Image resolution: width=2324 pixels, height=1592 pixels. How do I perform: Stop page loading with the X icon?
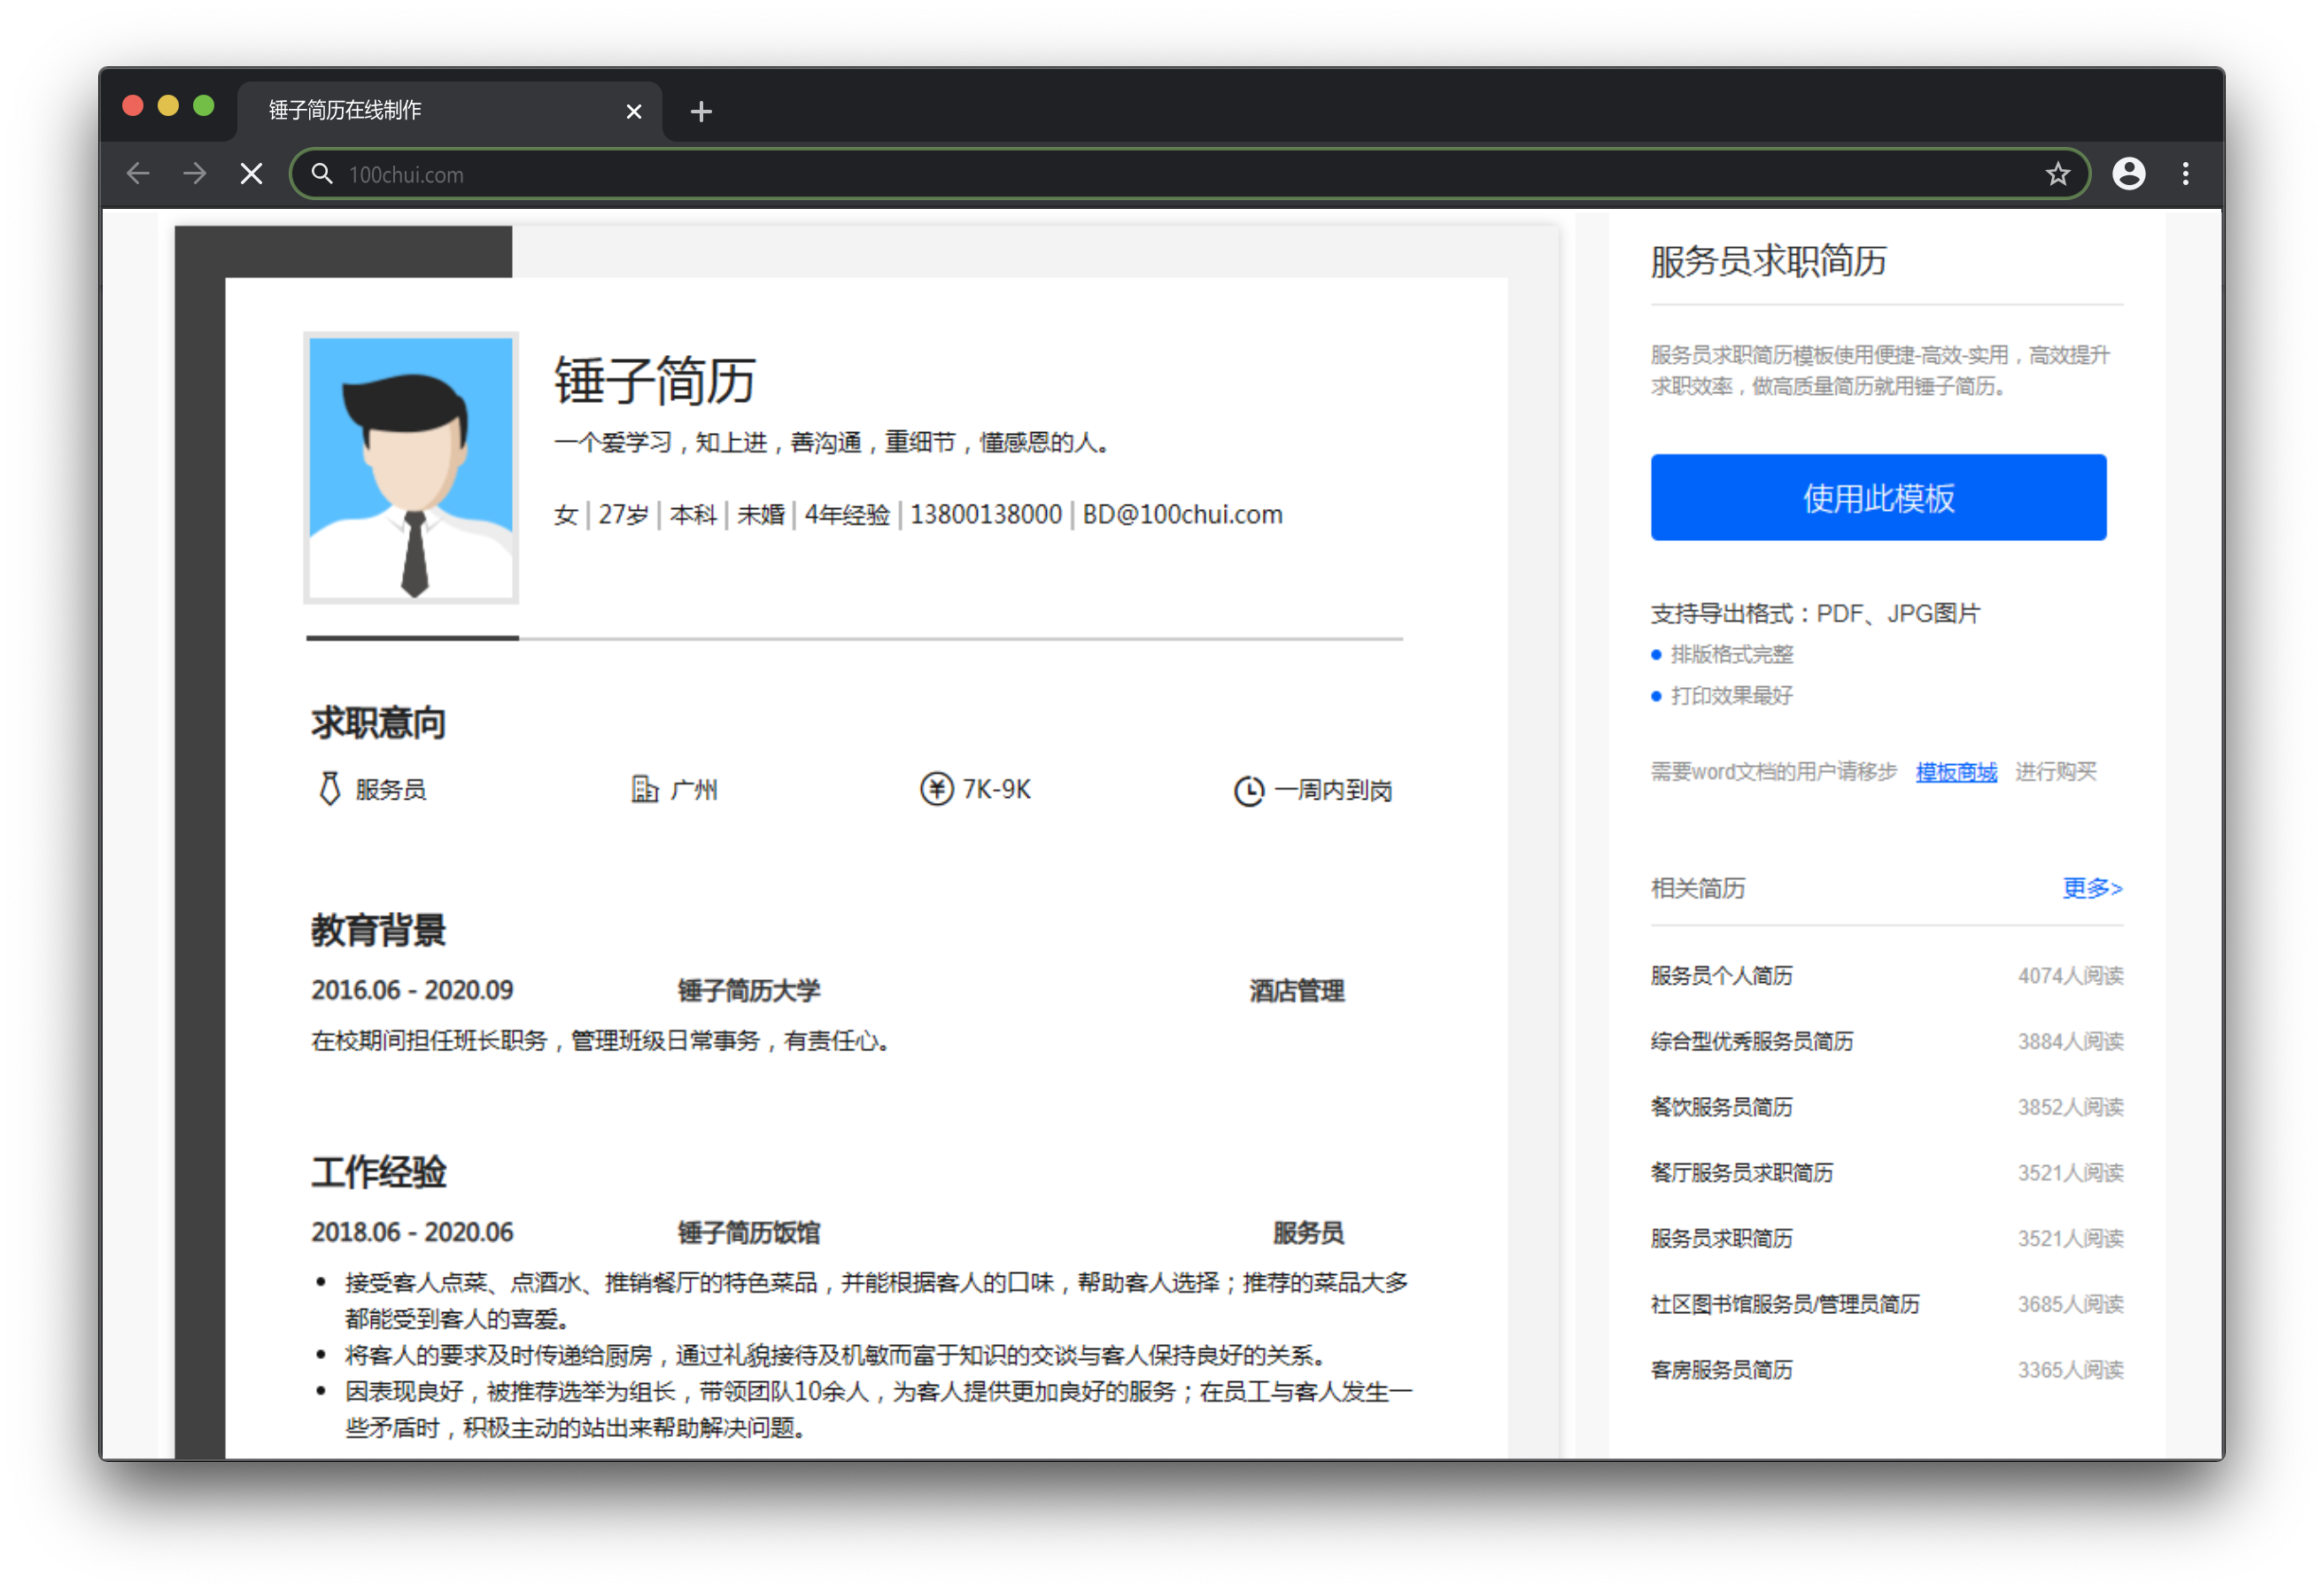[252, 174]
